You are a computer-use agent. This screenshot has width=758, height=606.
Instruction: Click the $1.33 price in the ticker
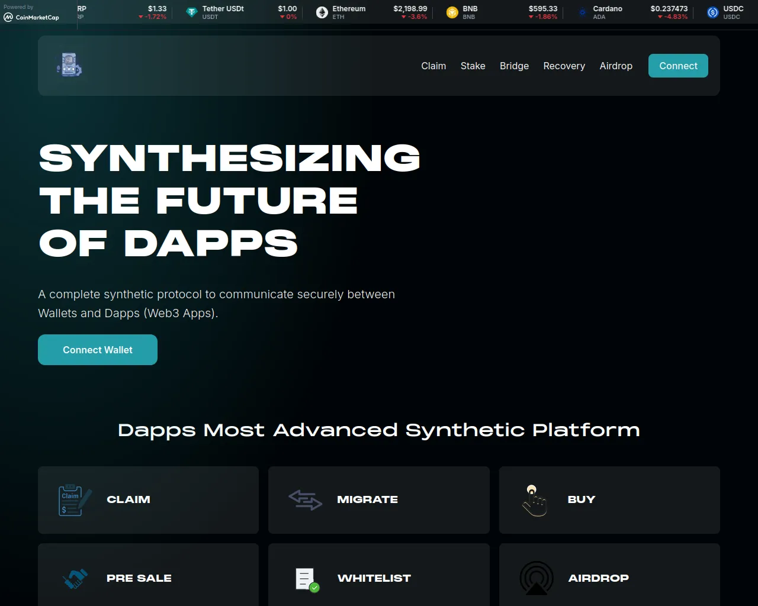coord(158,9)
